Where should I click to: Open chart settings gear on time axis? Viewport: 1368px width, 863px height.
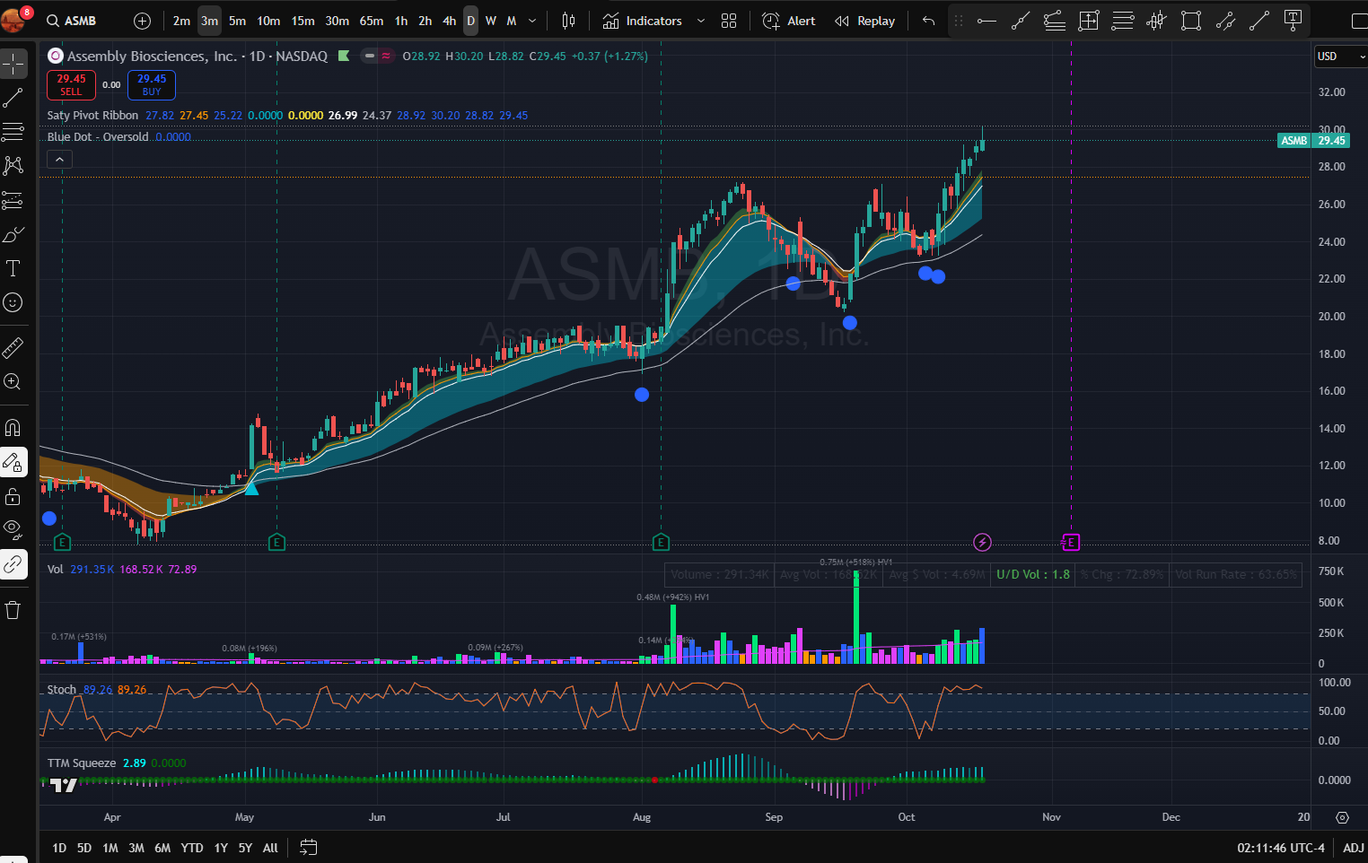pyautogui.click(x=1342, y=817)
